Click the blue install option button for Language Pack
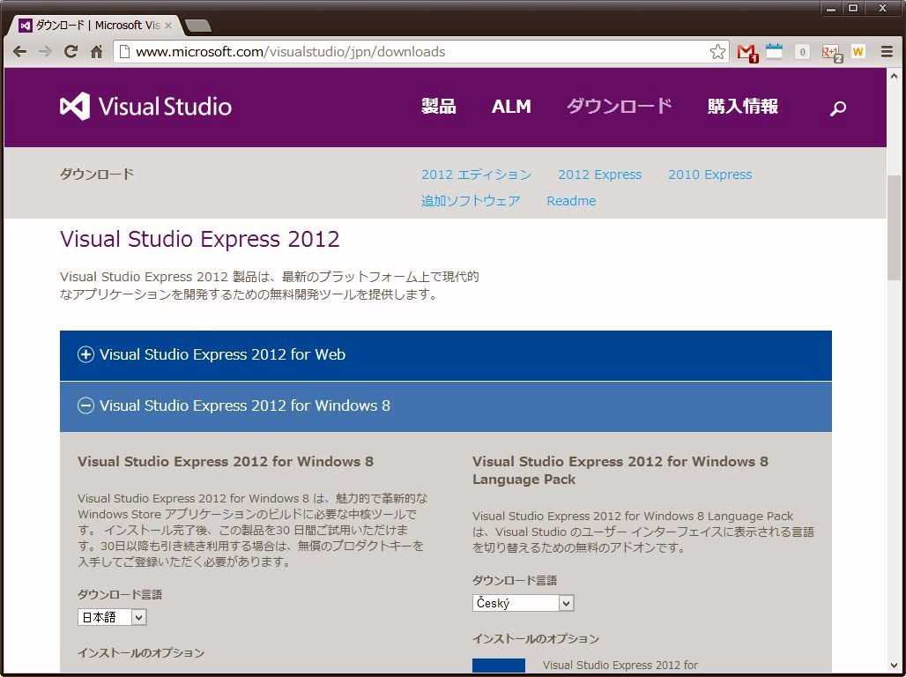Screen dimensions: 906x677 point(499,666)
